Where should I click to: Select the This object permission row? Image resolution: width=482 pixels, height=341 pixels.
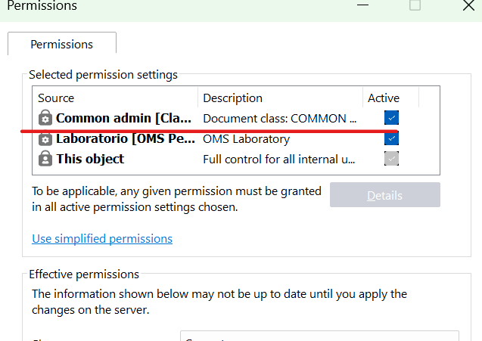pos(90,159)
